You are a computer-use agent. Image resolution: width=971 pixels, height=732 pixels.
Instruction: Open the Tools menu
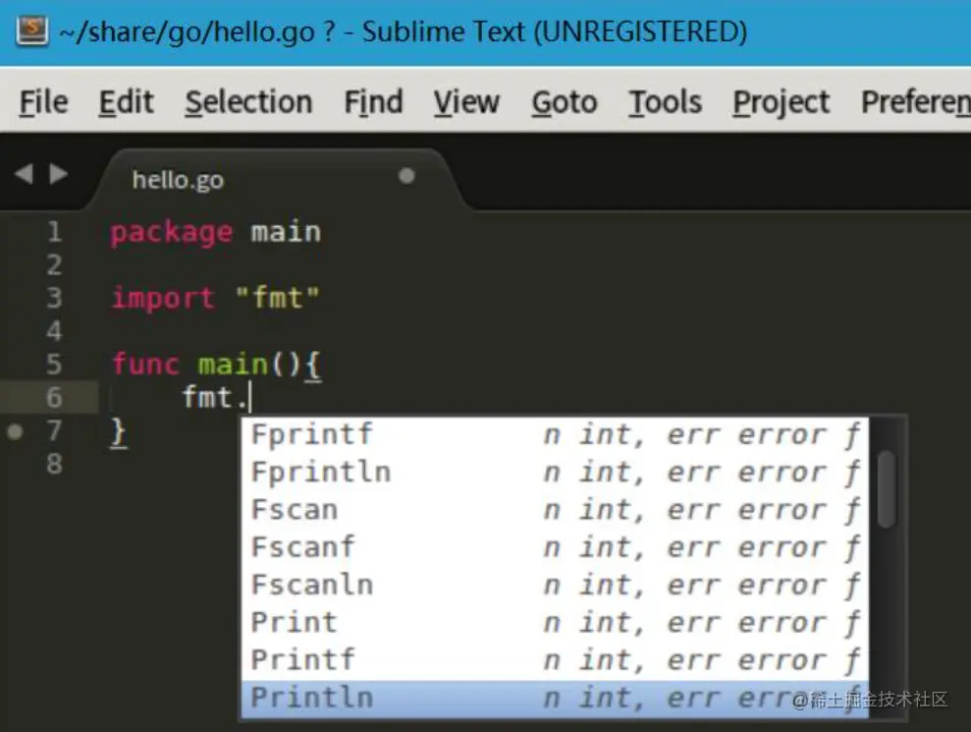coord(665,102)
